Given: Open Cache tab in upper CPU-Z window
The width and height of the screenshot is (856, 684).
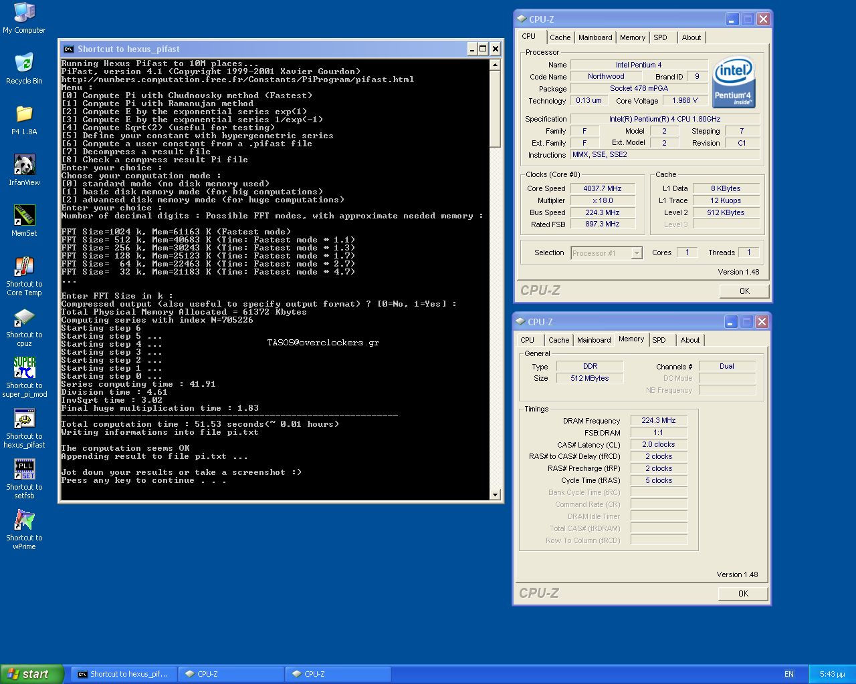Looking at the screenshot, I should [560, 38].
